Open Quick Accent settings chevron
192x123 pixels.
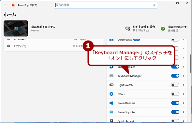tap(184, 121)
